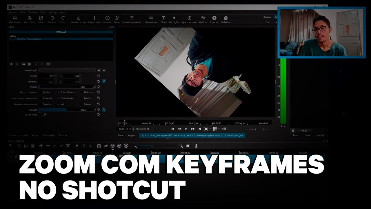Select Inferior vertical fill
The width and height of the screenshot is (371, 209).
pos(86,104)
